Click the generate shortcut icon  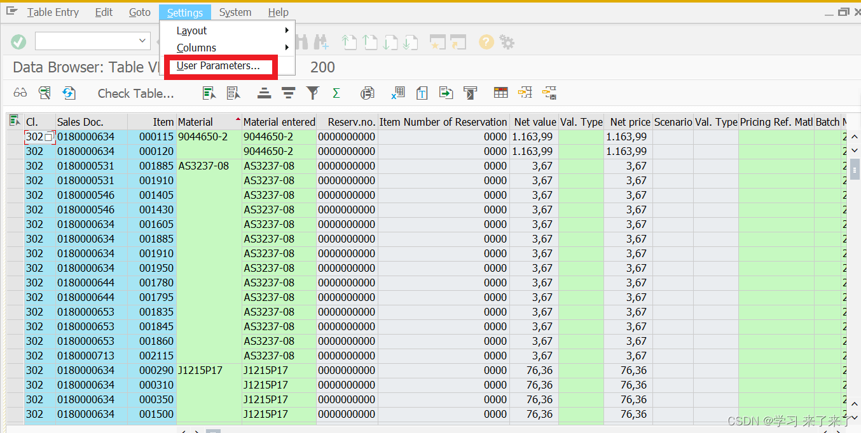point(458,42)
